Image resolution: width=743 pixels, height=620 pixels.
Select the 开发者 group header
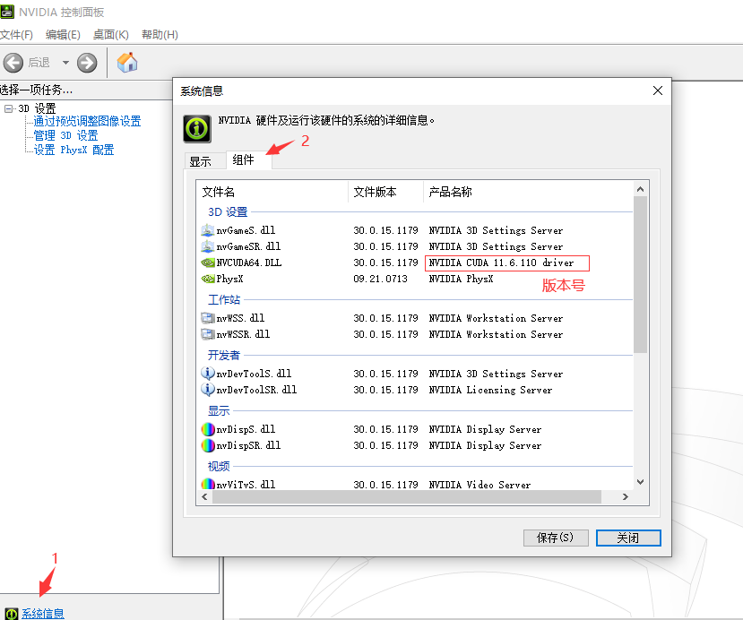tap(224, 355)
